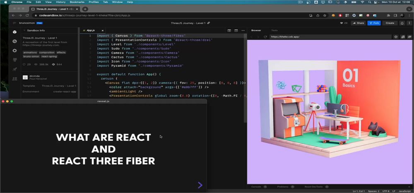Click the blue Fork button

pyautogui.click(x=374, y=23)
